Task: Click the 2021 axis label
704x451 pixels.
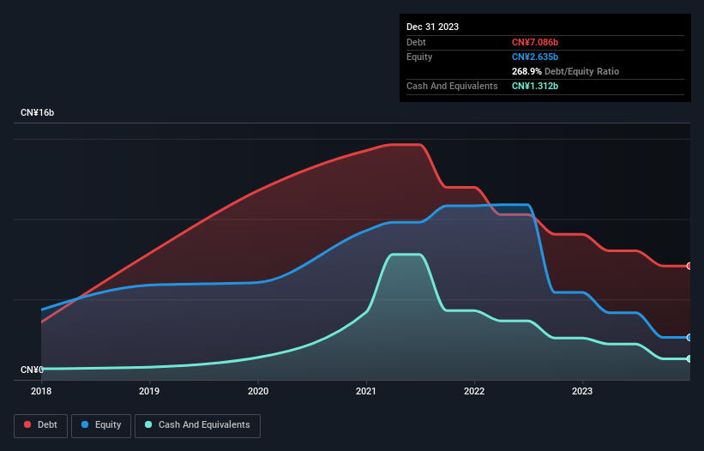Action: click(366, 391)
